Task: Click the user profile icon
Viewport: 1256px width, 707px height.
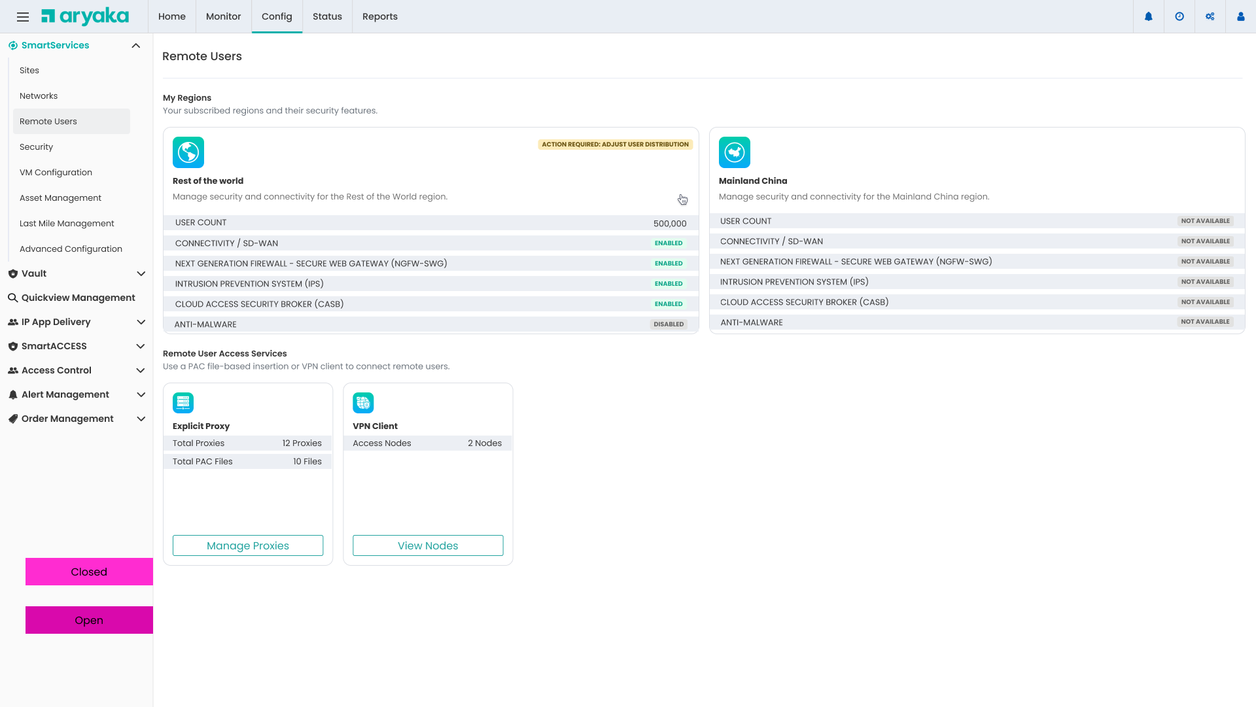Action: [x=1241, y=16]
